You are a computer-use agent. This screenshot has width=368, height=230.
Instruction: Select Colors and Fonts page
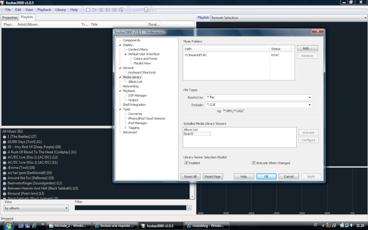tap(145, 59)
